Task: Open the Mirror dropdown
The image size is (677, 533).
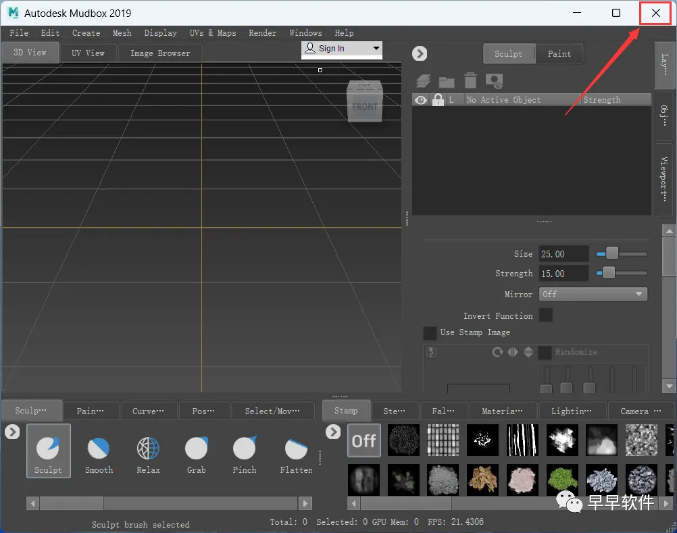Action: (593, 295)
